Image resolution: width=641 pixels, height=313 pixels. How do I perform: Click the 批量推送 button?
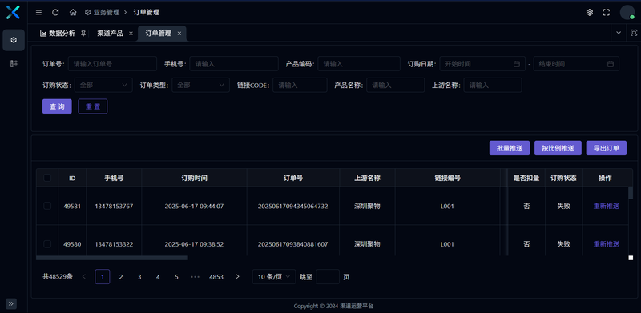point(510,148)
